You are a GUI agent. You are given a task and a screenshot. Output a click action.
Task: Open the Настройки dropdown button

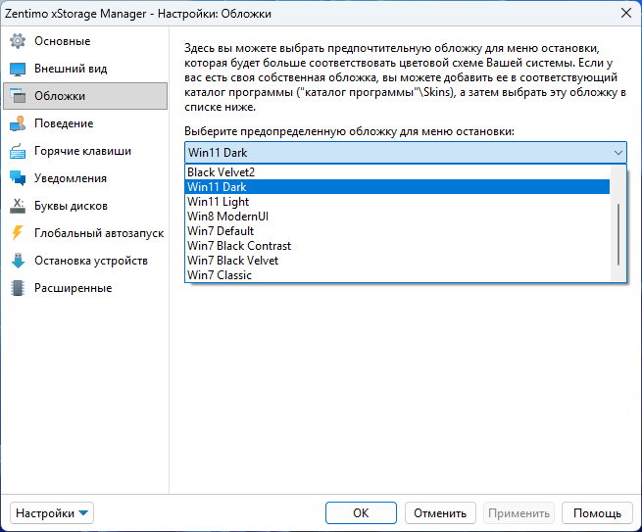click(52, 512)
